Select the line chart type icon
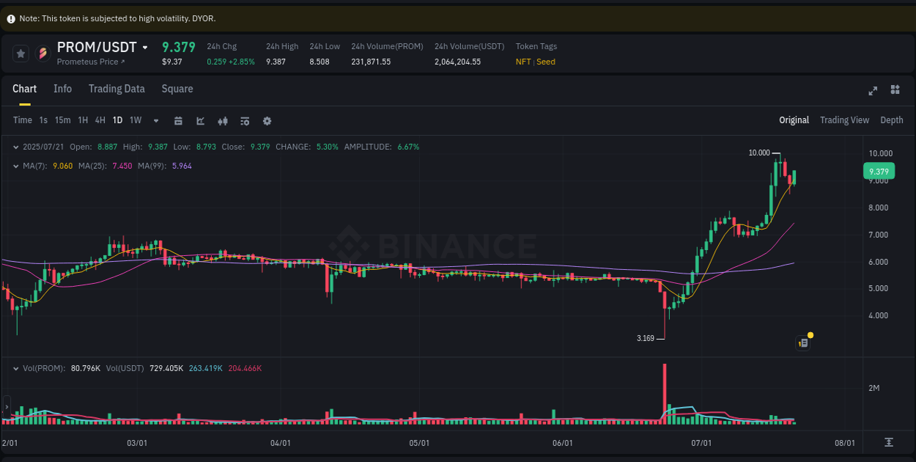Screen dimensions: 916x462 coord(200,120)
